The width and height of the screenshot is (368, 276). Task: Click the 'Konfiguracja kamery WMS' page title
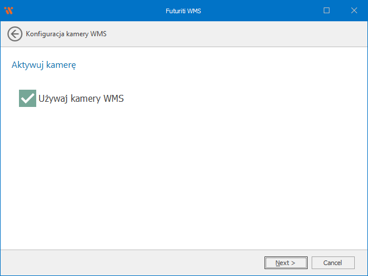point(66,34)
